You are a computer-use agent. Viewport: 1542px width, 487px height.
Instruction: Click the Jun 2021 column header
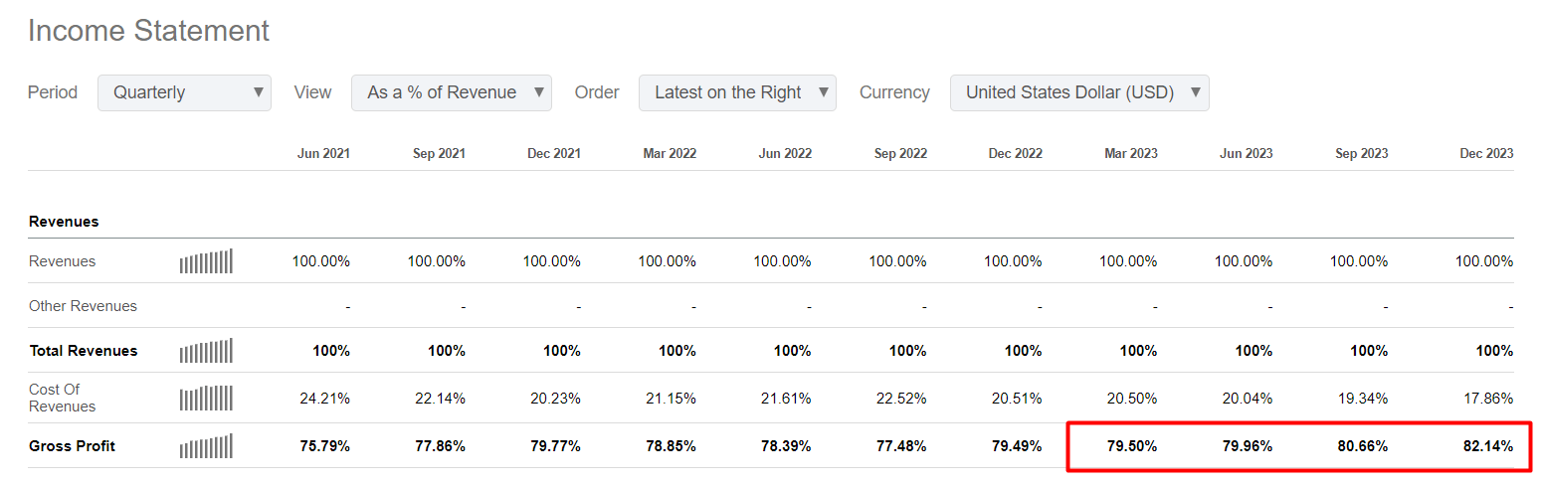click(323, 154)
